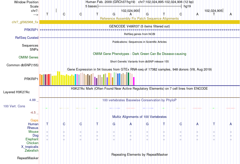This screenshot has width=240, height=164.
Task: Click the H3K27Ac Mark track title
Action: point(139,89)
